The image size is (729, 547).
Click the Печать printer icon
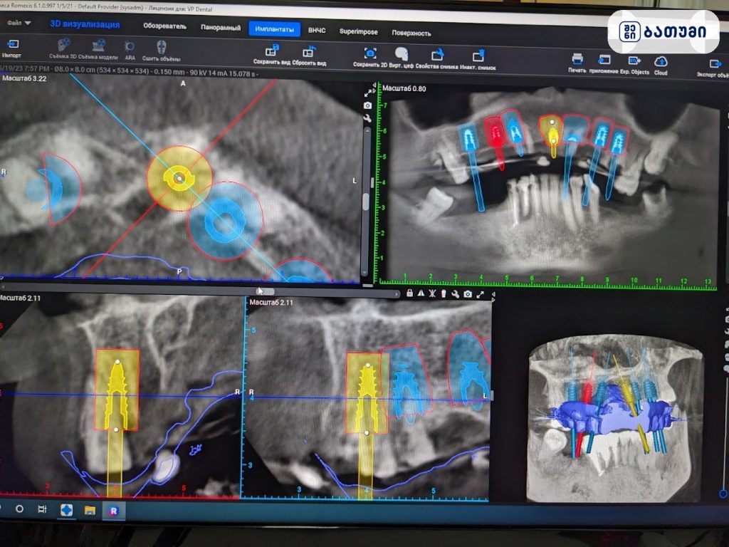click(x=577, y=59)
